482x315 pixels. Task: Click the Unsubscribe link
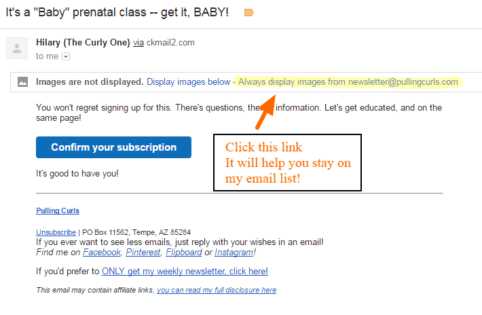(x=56, y=232)
